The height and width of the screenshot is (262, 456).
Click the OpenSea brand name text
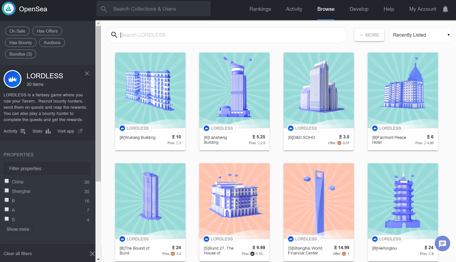(x=33, y=9)
